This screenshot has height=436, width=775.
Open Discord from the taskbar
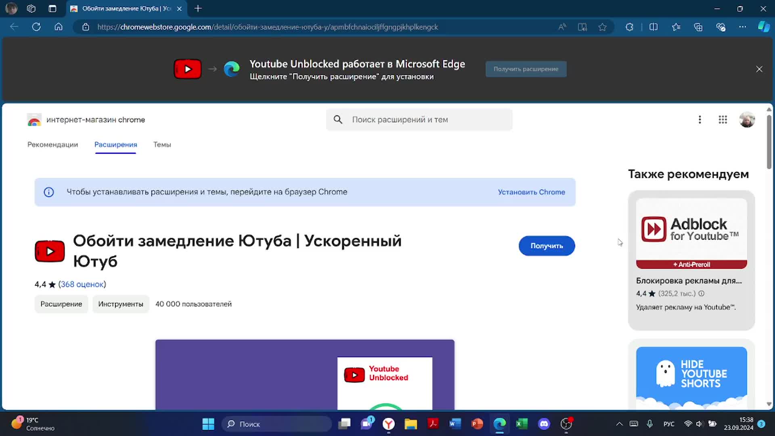point(544,424)
